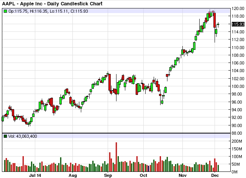
Task: Click the Jul 14 date axis label
Action: point(35,175)
